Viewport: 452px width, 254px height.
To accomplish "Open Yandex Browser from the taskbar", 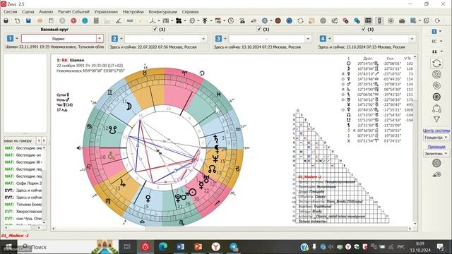I will [x=215, y=247].
